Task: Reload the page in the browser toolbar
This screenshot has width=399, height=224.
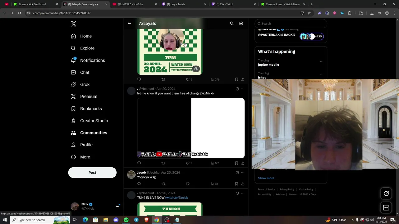Action: click(19, 13)
